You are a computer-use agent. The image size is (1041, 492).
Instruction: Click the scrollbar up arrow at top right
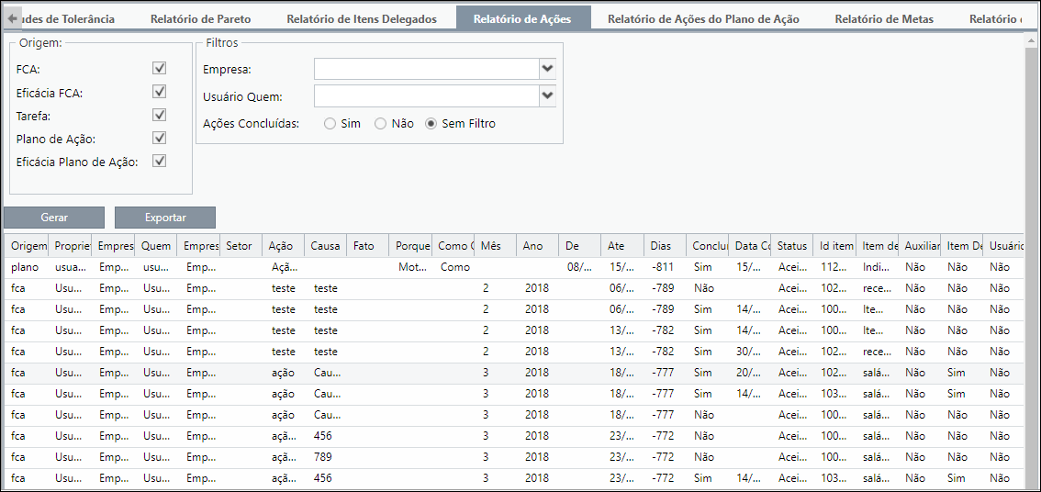[1029, 39]
